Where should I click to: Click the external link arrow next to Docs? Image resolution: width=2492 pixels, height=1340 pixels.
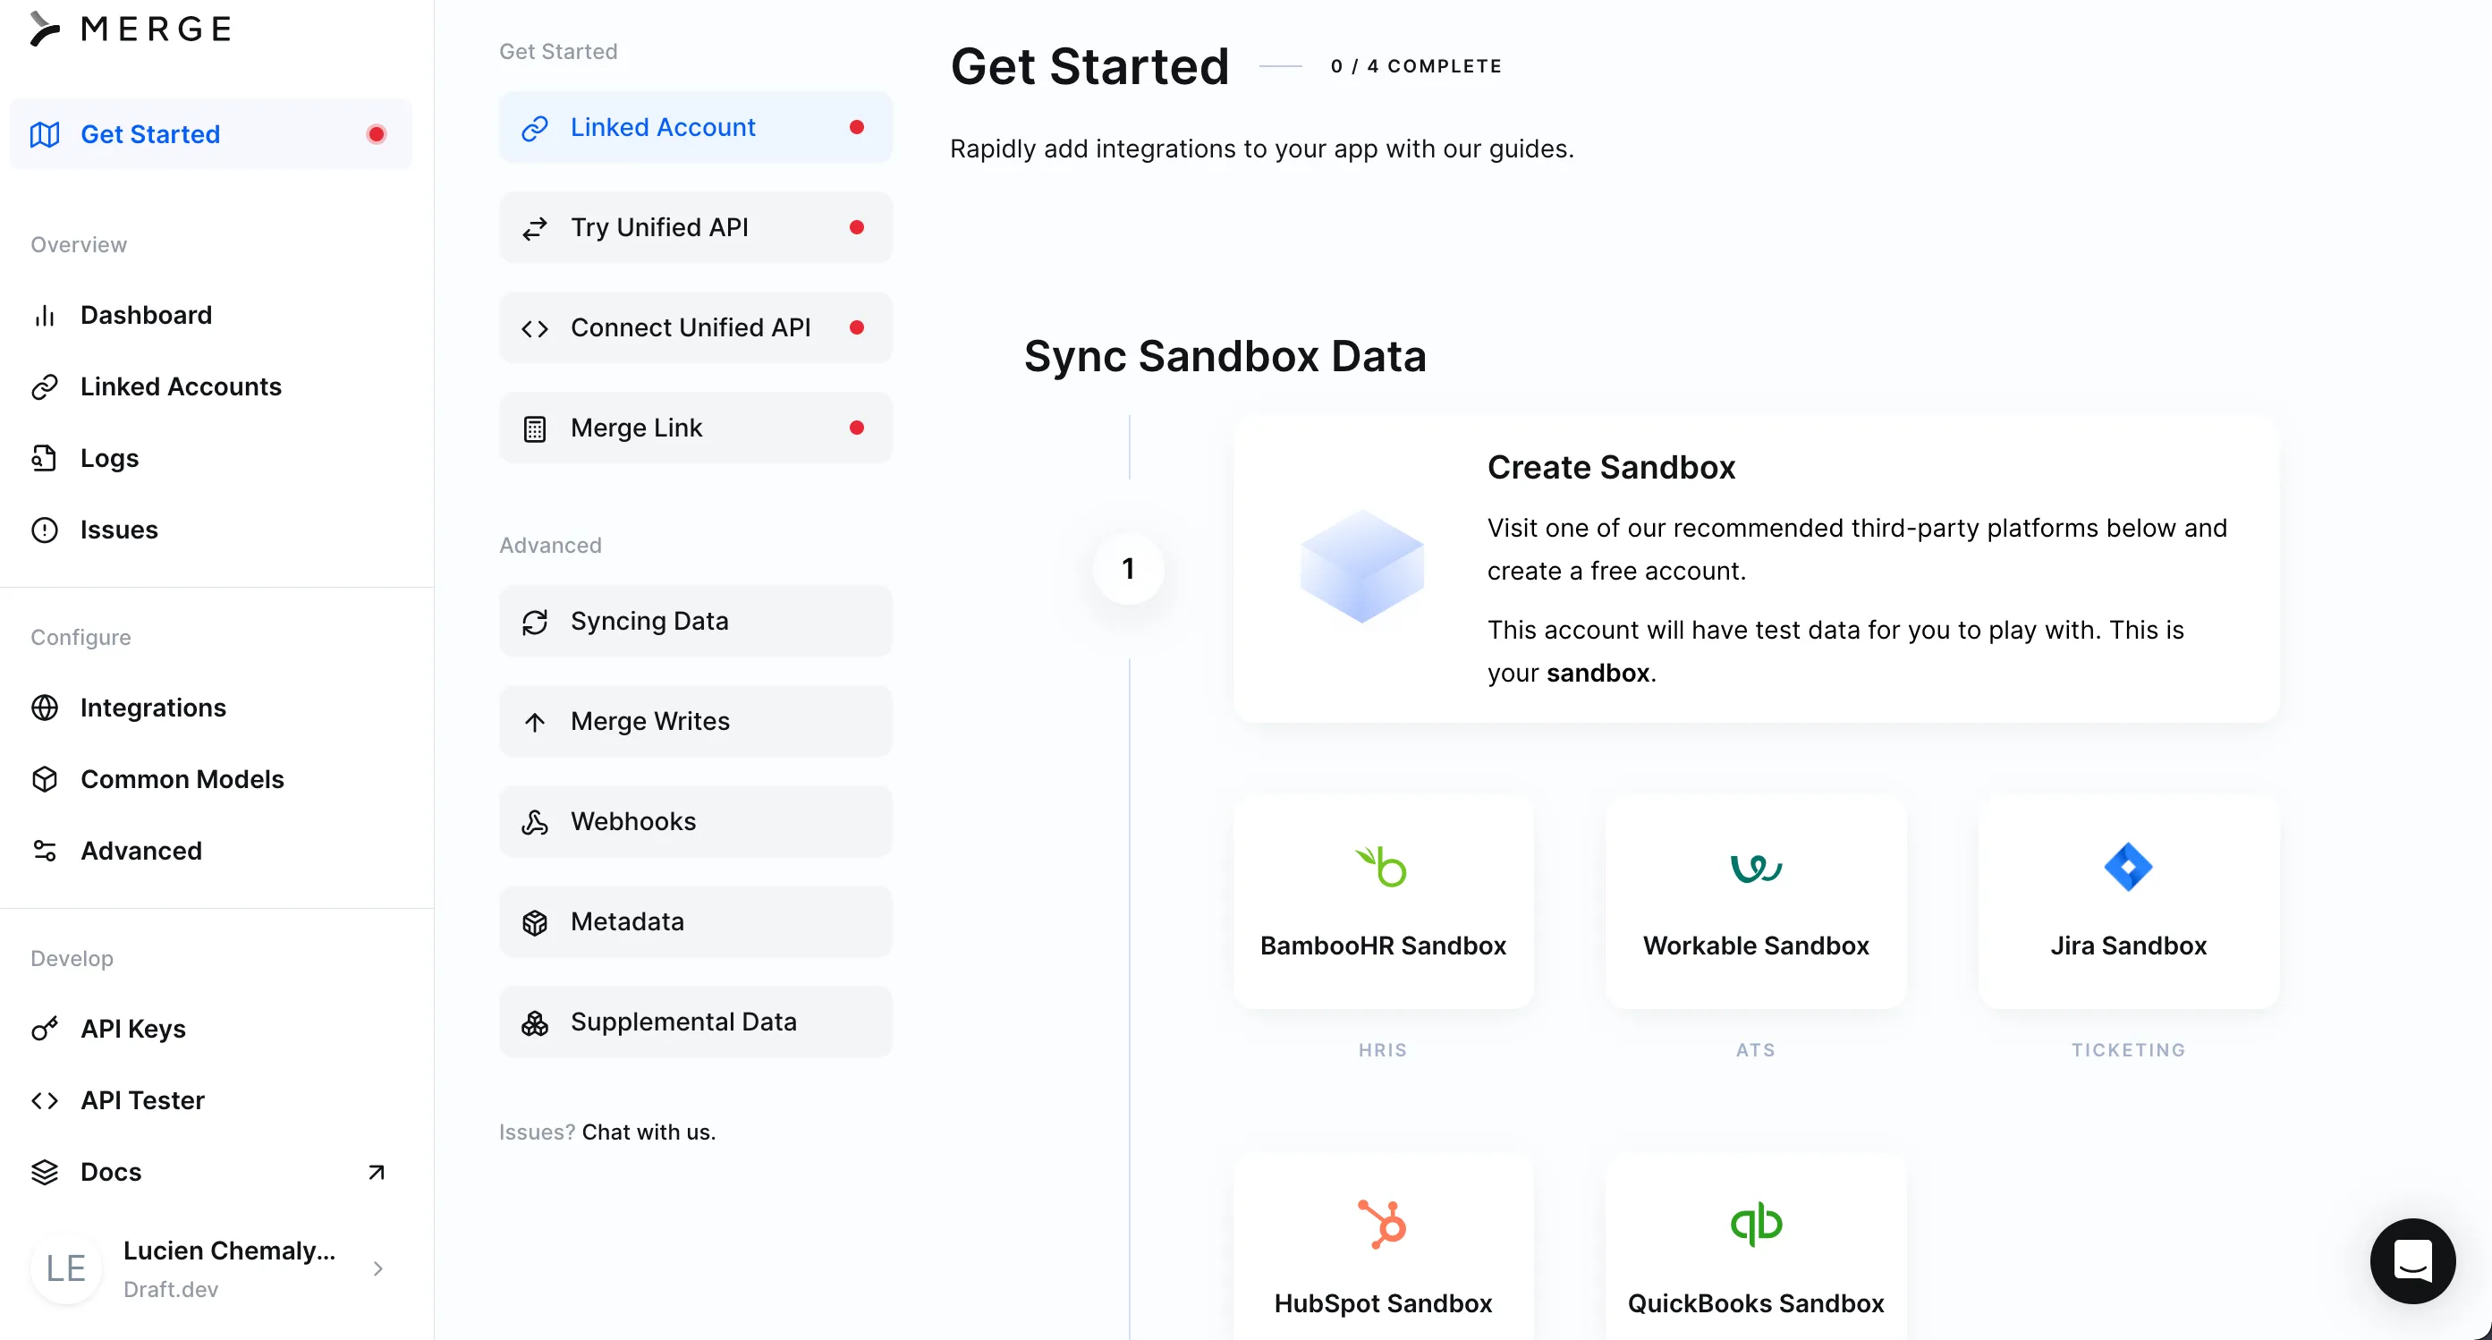pos(377,1173)
